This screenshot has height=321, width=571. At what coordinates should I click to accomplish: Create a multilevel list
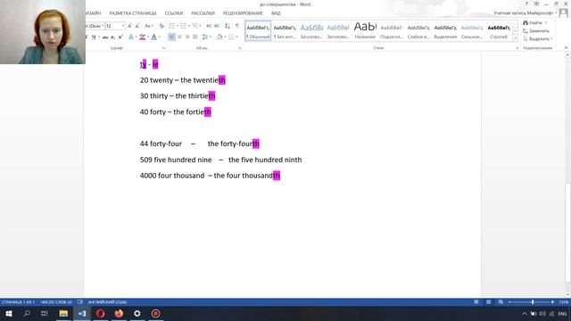click(196, 26)
